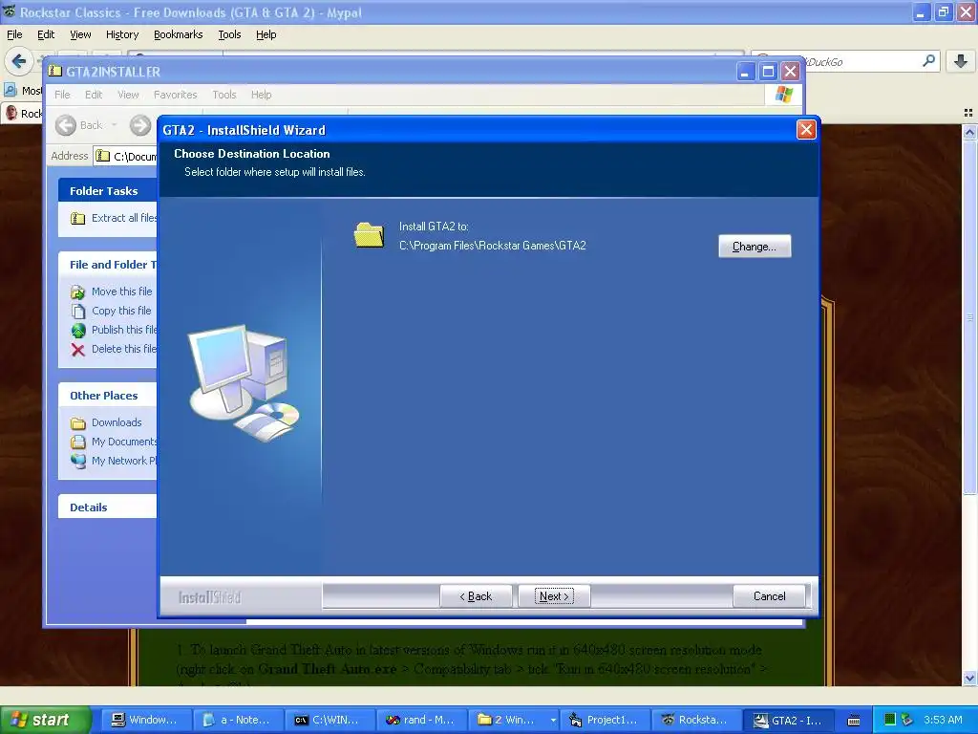The width and height of the screenshot is (978, 734).
Task: Click the Move this file icon
Action: point(78,291)
